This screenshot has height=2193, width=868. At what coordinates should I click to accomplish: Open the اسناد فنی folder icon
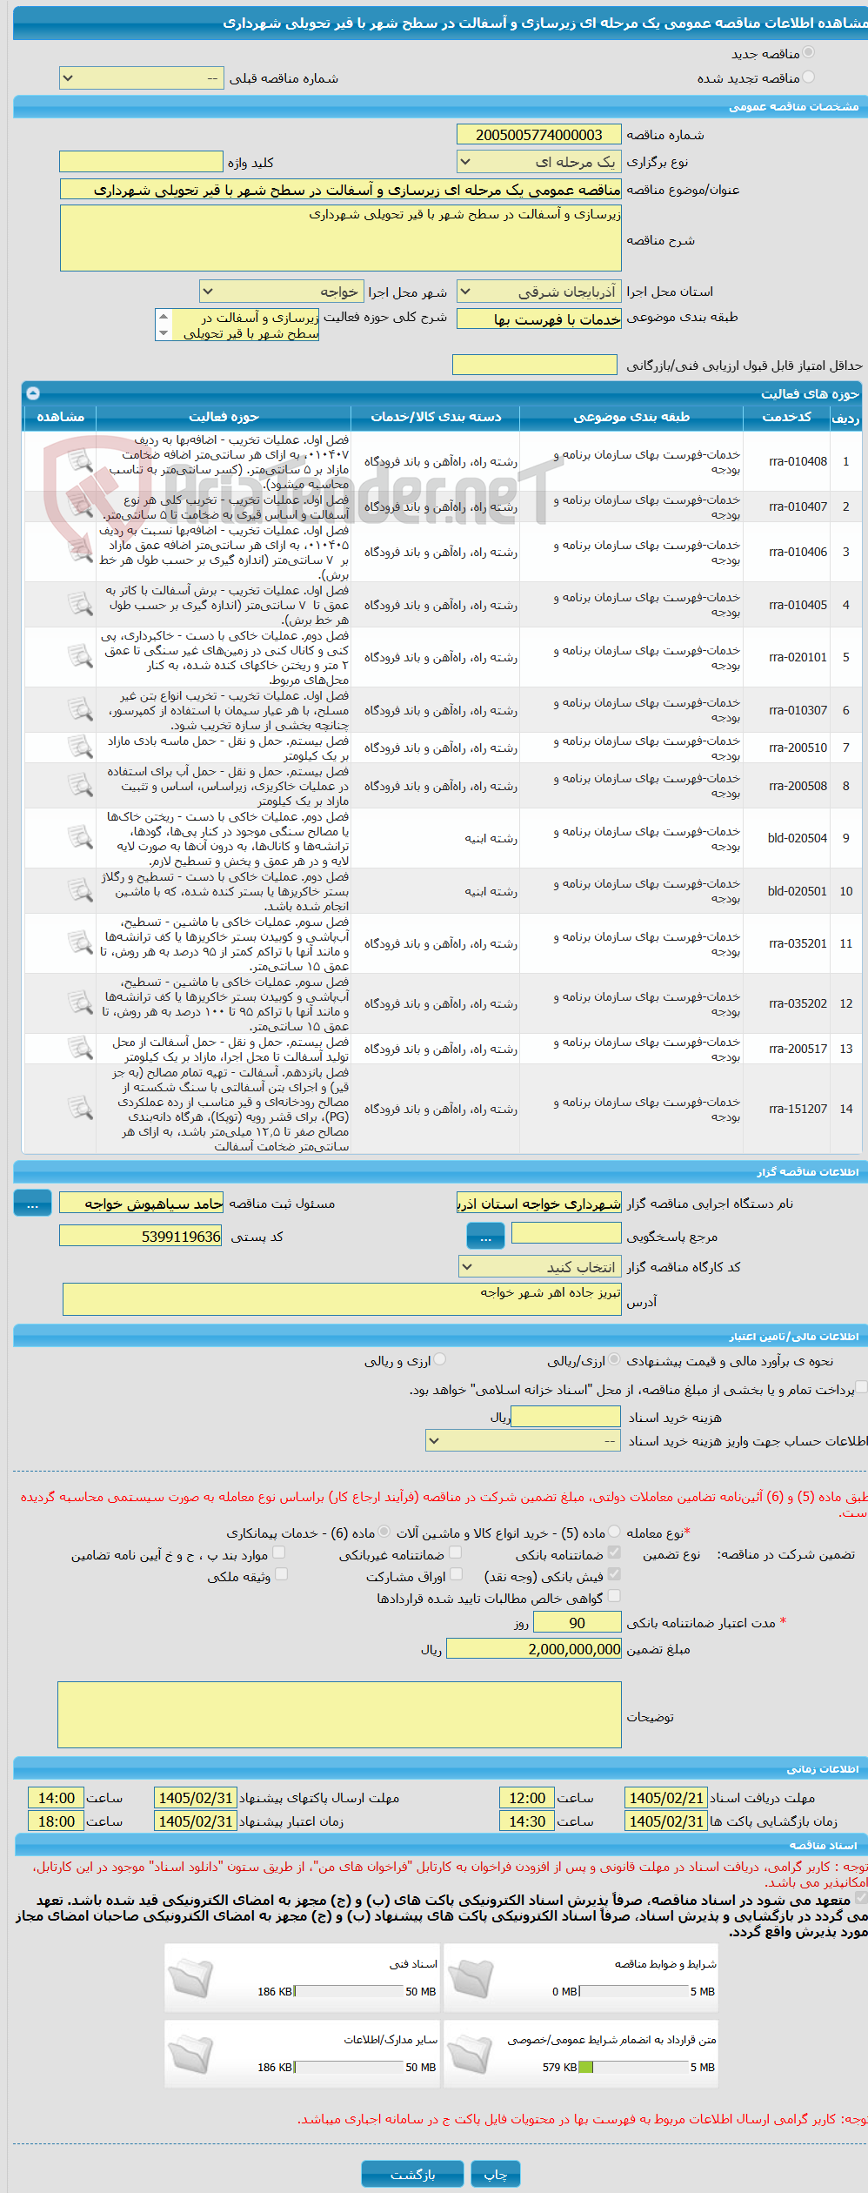point(190,1979)
